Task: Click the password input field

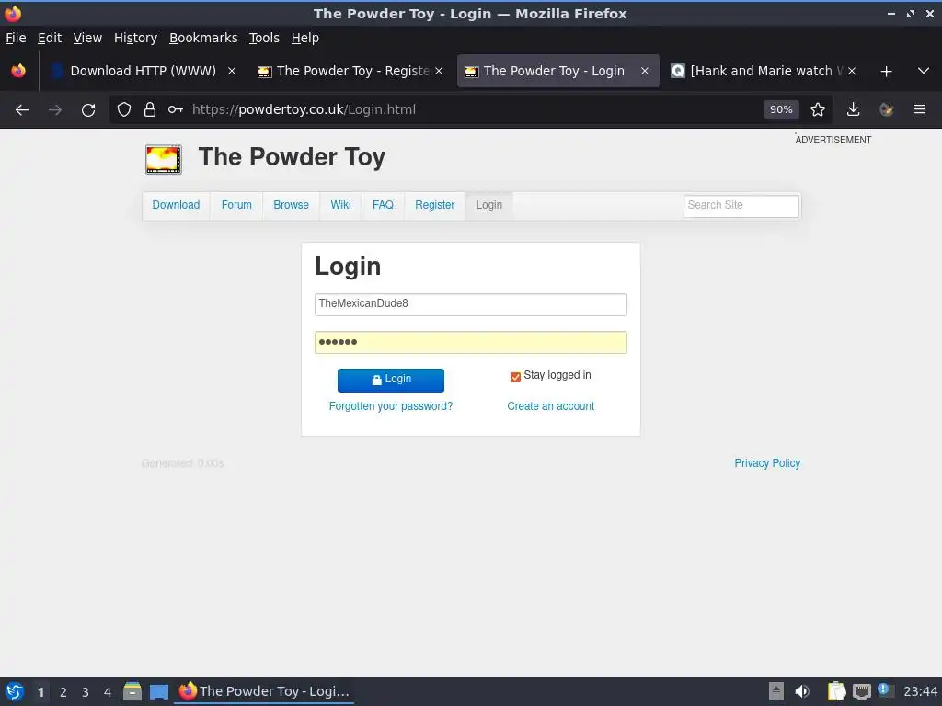Action: tap(470, 342)
